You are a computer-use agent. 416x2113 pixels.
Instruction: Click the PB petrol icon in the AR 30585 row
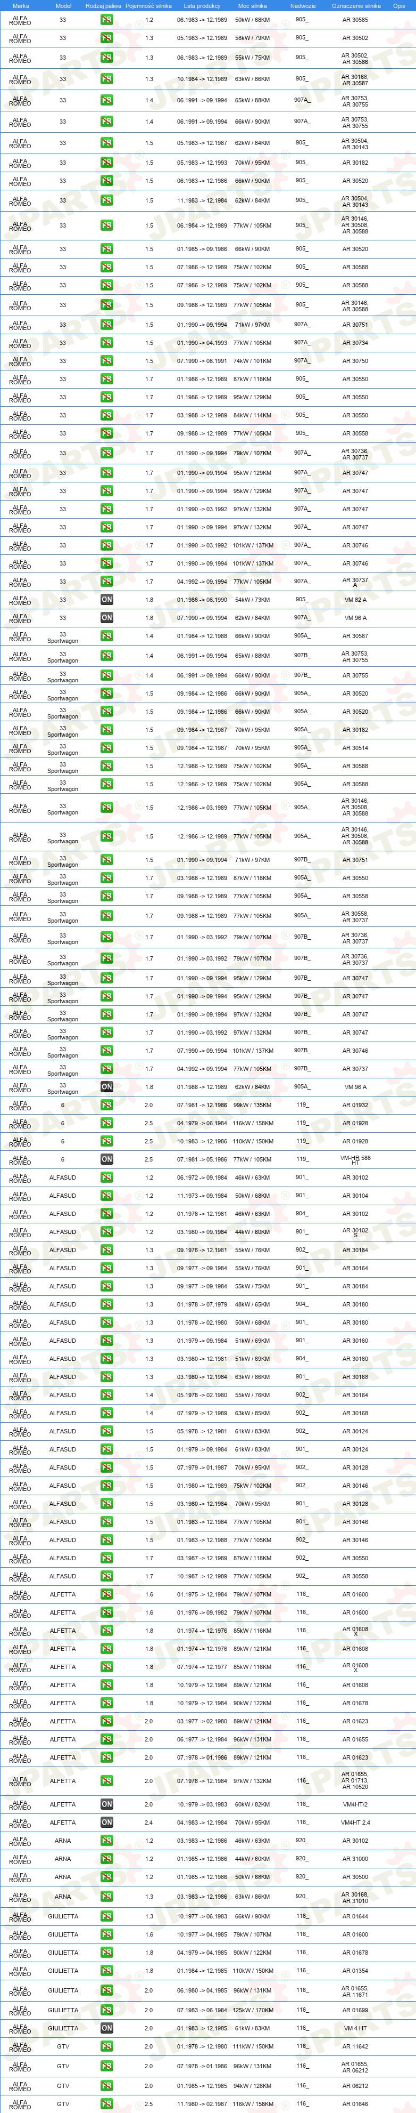coord(106,20)
